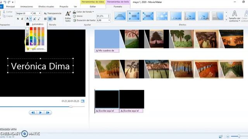Apply the third zoom text effect
This screenshot has width=248, height=139.
pos(148,16)
